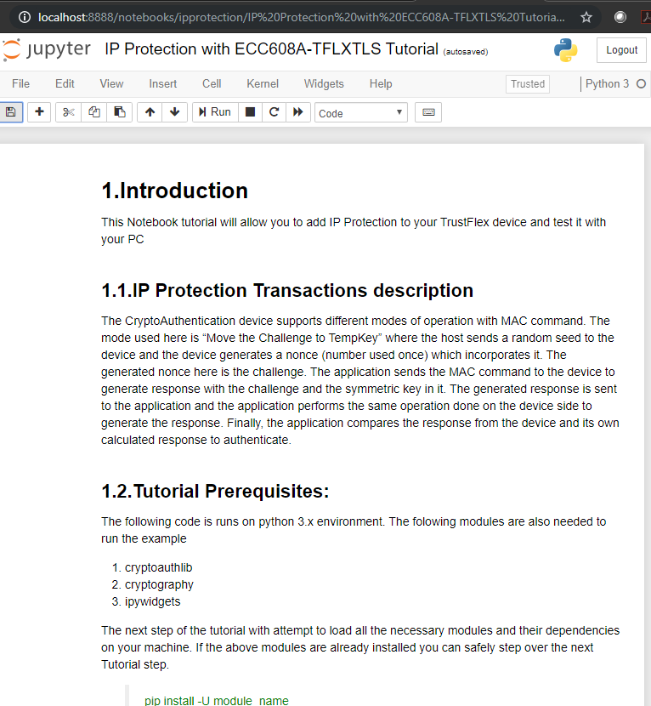The image size is (651, 706).
Task: Open the Widgets menu
Action: (324, 83)
